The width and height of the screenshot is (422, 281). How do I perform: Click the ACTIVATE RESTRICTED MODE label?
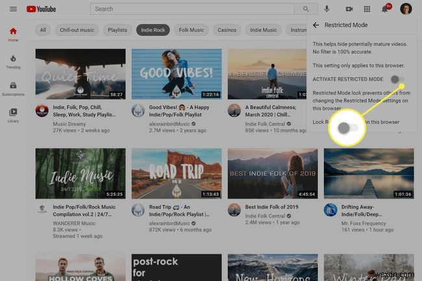pyautogui.click(x=348, y=79)
